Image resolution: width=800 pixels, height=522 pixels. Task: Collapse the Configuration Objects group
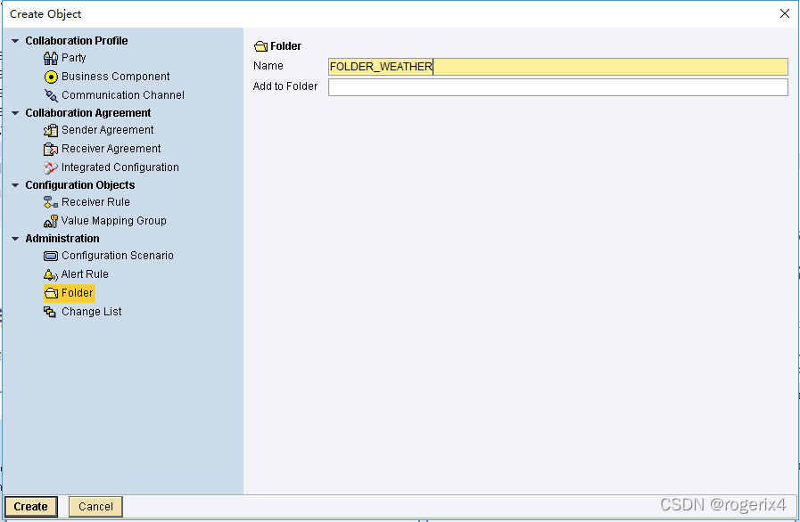coord(15,185)
